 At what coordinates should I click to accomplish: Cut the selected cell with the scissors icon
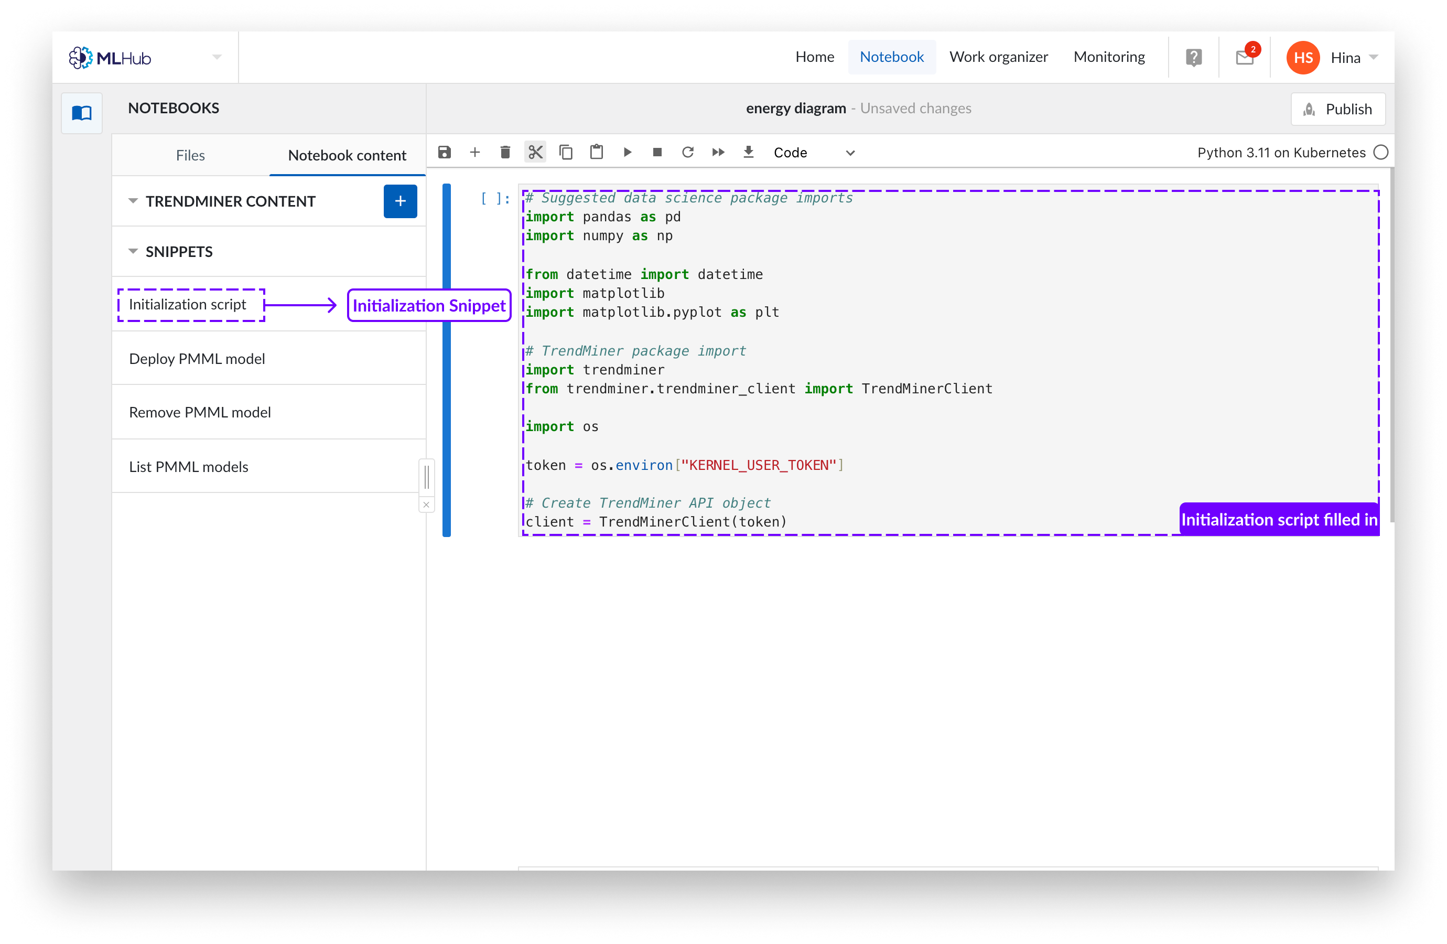(535, 152)
